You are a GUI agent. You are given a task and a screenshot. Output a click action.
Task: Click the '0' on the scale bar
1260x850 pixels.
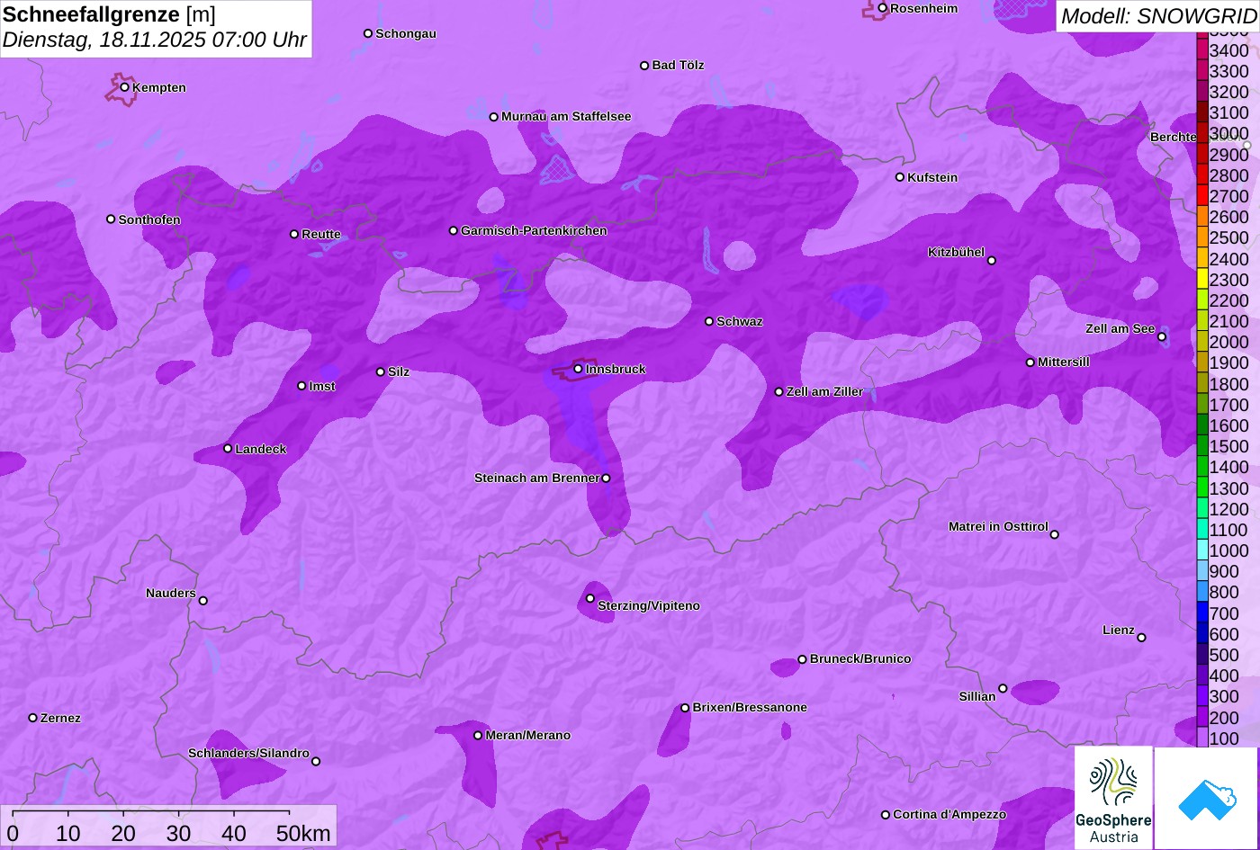[x=13, y=833]
